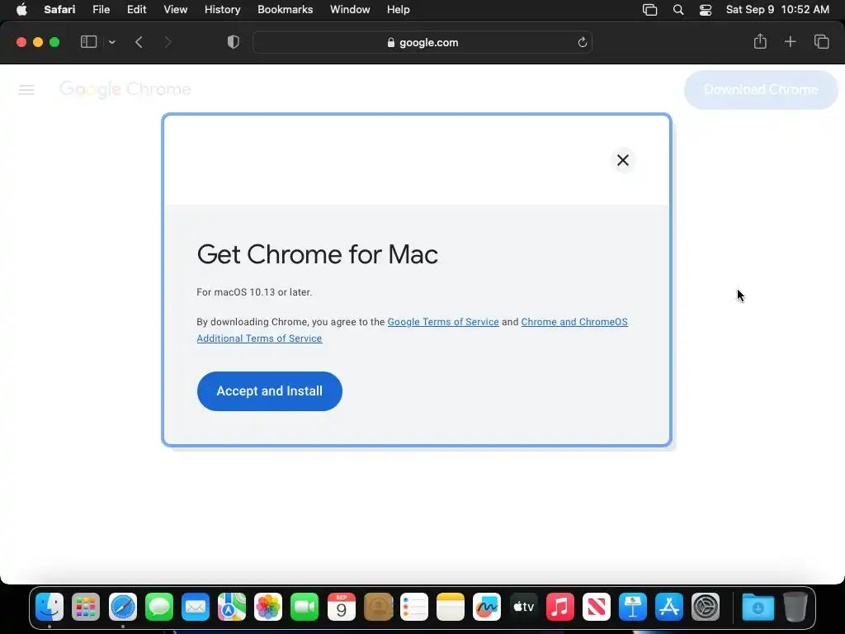845x634 pixels.
Task: Click the 'For macOS 10.13 or later.' text
Action: click(254, 292)
